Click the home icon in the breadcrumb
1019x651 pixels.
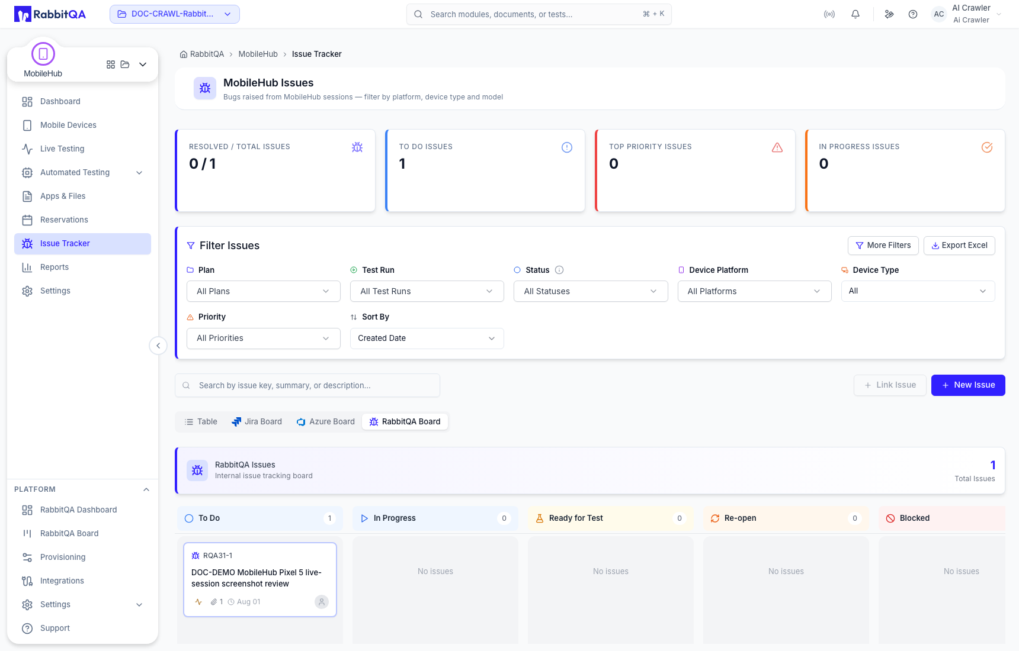[x=184, y=54]
